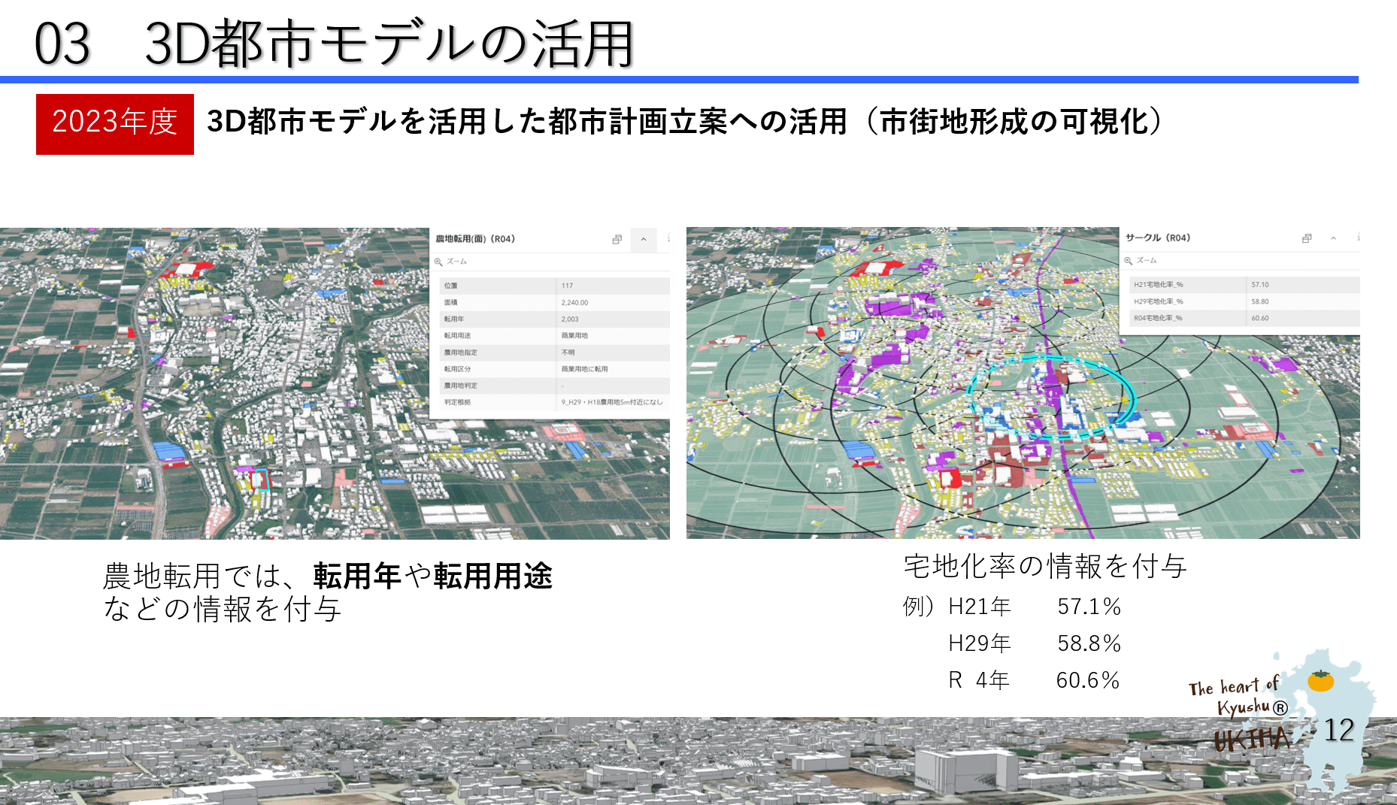The height and width of the screenshot is (805, 1397).
Task: Select the 転用年 value 2,003
Action: [x=570, y=319]
